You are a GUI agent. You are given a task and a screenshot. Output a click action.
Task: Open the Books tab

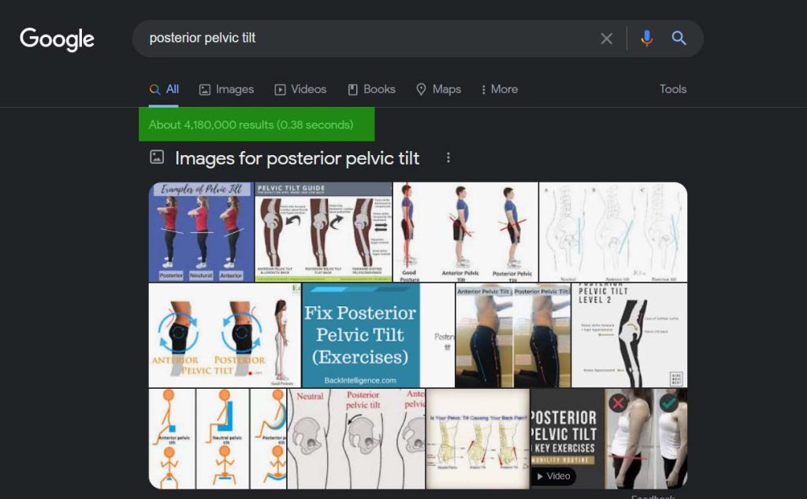(x=372, y=90)
